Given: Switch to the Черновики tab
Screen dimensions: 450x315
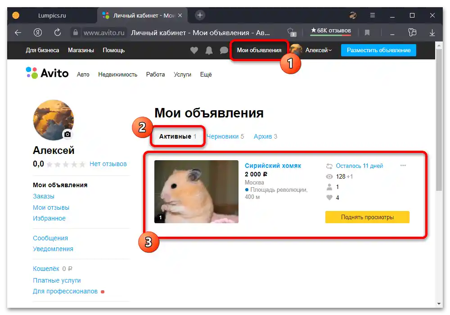Looking at the screenshot, I should pyautogui.click(x=225, y=136).
